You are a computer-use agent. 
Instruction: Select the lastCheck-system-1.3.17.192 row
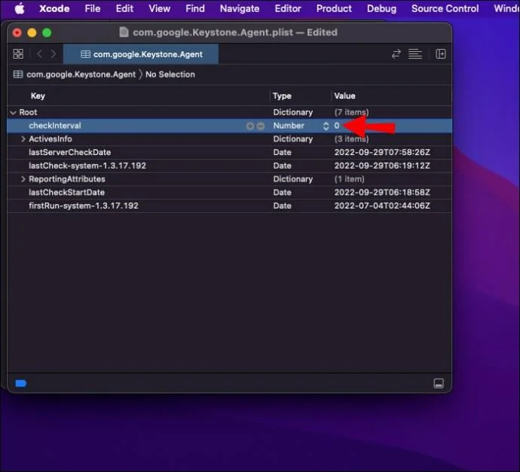tap(230, 166)
